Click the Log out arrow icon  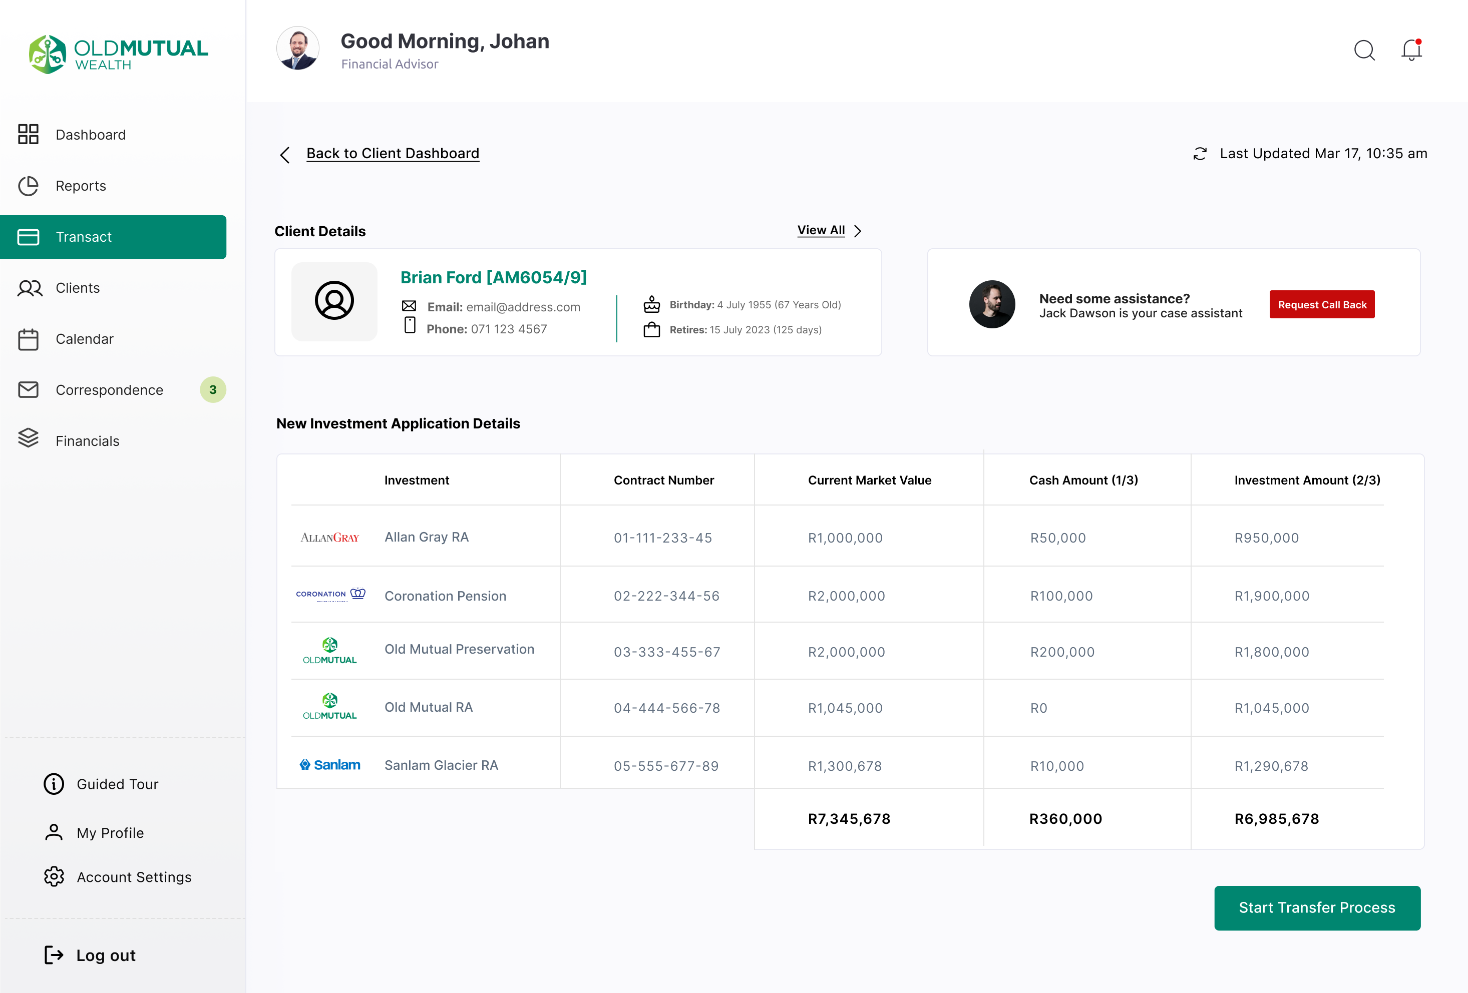[54, 955]
